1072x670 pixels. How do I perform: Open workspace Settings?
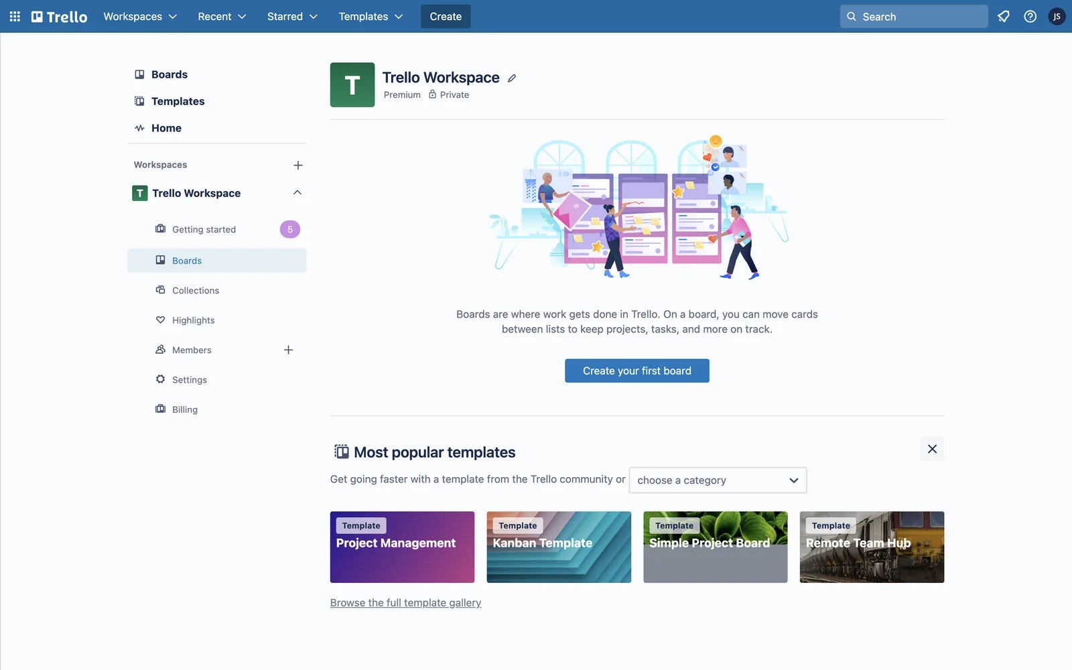pyautogui.click(x=216, y=379)
